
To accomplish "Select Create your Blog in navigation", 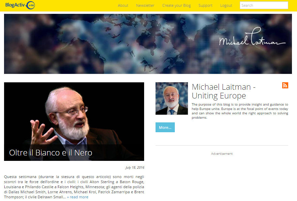I will pos(176,5).
